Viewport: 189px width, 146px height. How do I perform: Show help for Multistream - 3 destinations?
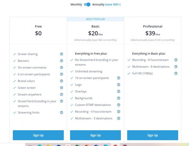click(x=119, y=119)
